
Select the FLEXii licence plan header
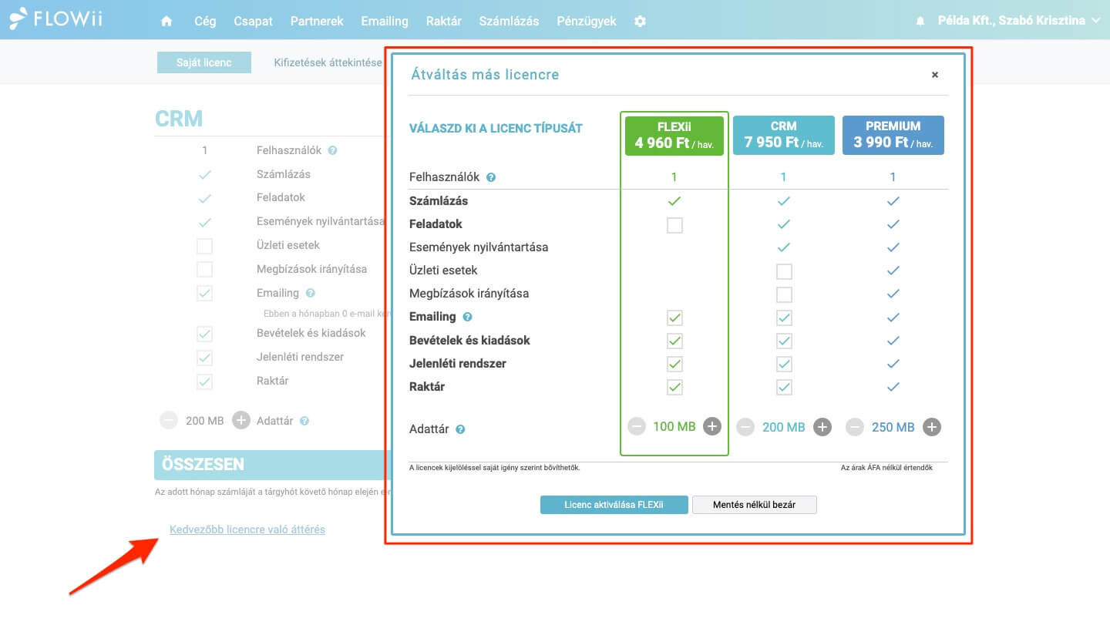point(674,136)
